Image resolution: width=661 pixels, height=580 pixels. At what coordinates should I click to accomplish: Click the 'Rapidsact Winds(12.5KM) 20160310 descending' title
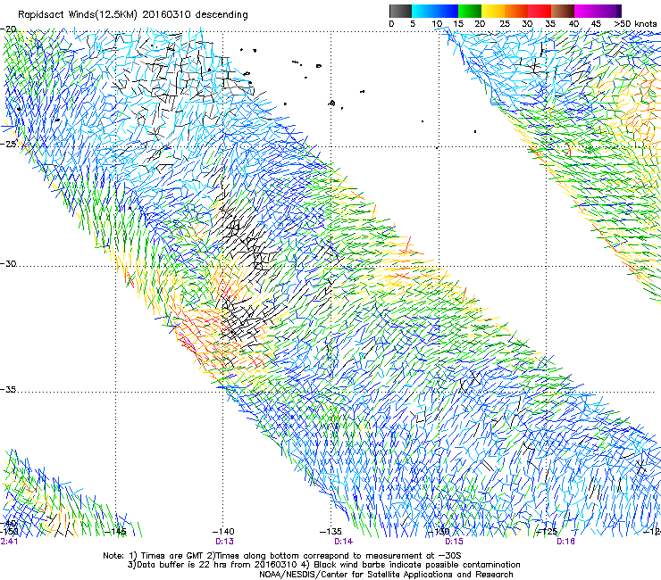coord(133,15)
